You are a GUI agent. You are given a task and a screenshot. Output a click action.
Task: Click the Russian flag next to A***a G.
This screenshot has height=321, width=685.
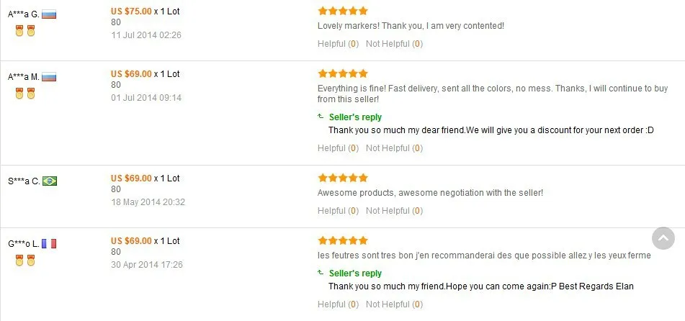pyautogui.click(x=49, y=14)
